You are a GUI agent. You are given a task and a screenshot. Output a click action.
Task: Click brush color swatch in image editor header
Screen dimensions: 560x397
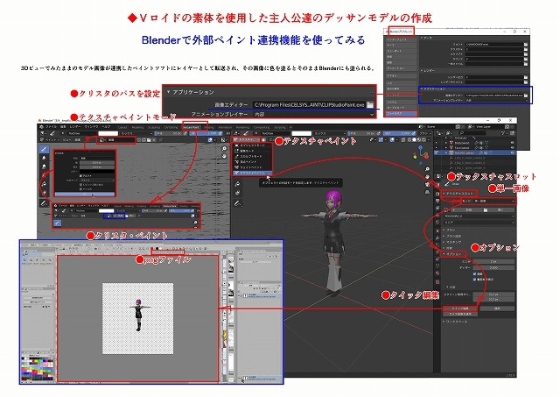[x=108, y=133]
